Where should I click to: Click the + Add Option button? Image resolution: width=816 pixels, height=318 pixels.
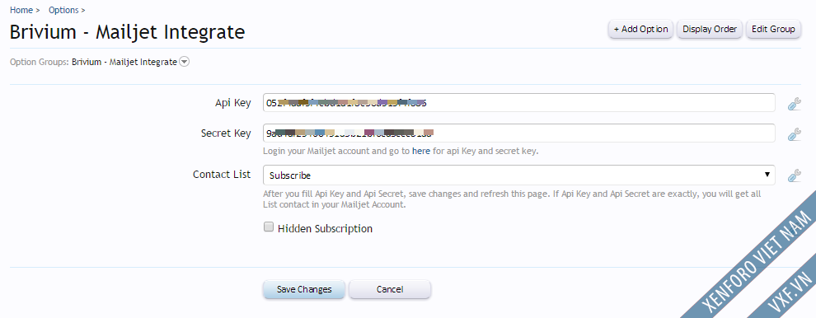(x=640, y=29)
